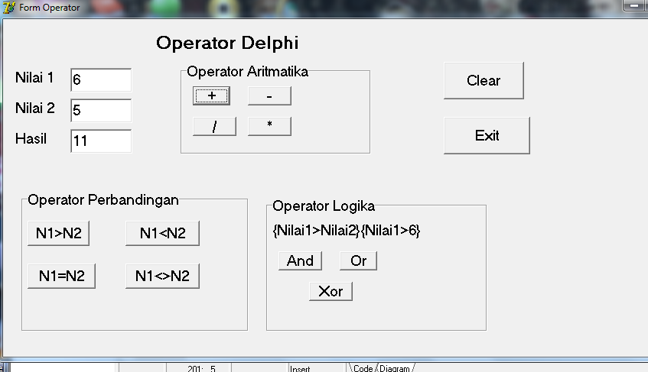The image size is (648, 372).
Task: Click the Clear button
Action: (x=484, y=80)
